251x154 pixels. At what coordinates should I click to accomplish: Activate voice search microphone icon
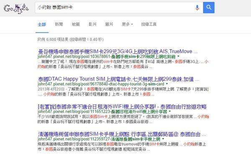pyautogui.click(x=197, y=8)
